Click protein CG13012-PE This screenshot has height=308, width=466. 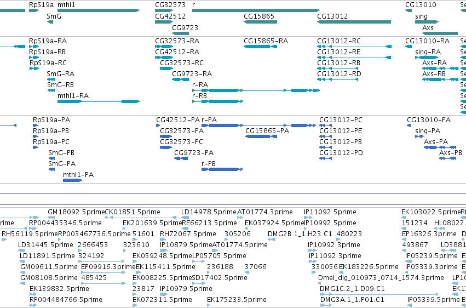325,136
